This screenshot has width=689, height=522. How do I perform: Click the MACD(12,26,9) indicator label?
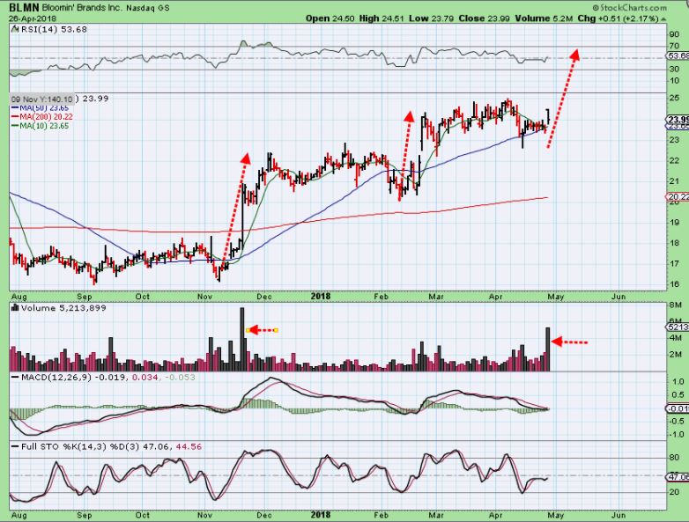tap(56, 378)
